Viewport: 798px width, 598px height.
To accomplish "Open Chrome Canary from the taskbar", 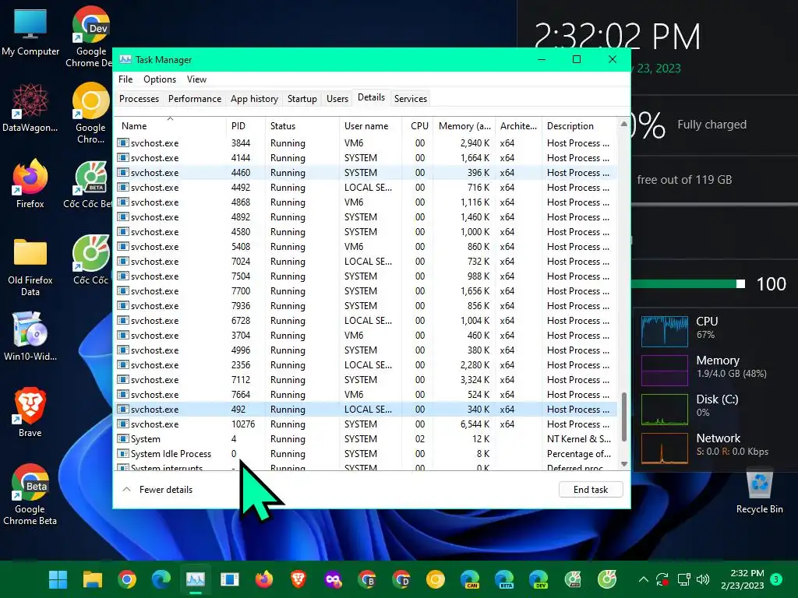I will coord(435,579).
